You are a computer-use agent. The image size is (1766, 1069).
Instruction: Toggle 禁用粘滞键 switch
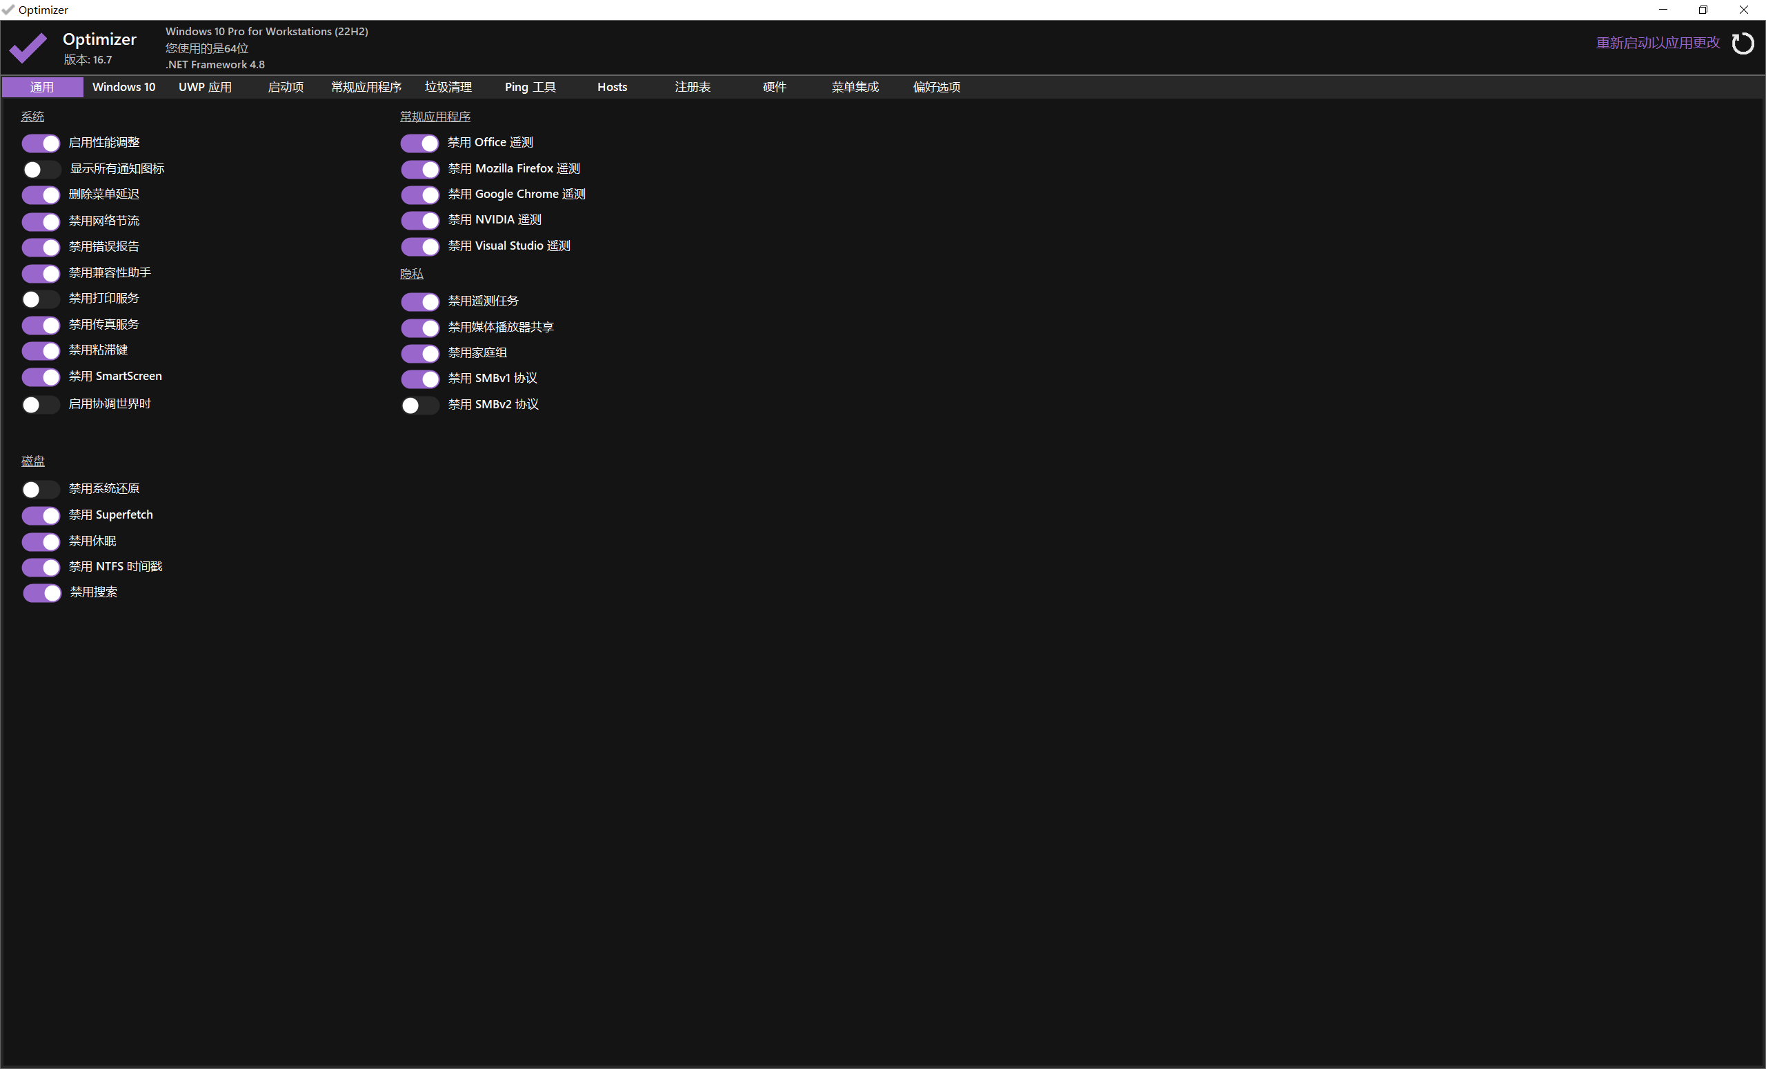click(41, 351)
